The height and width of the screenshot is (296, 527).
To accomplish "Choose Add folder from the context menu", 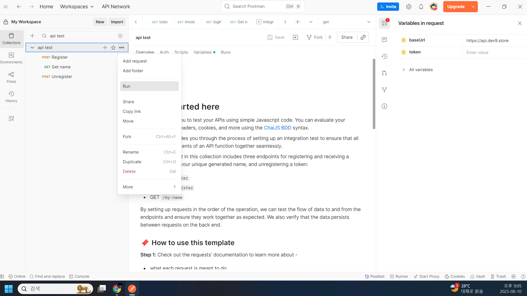I will pos(149,71).
